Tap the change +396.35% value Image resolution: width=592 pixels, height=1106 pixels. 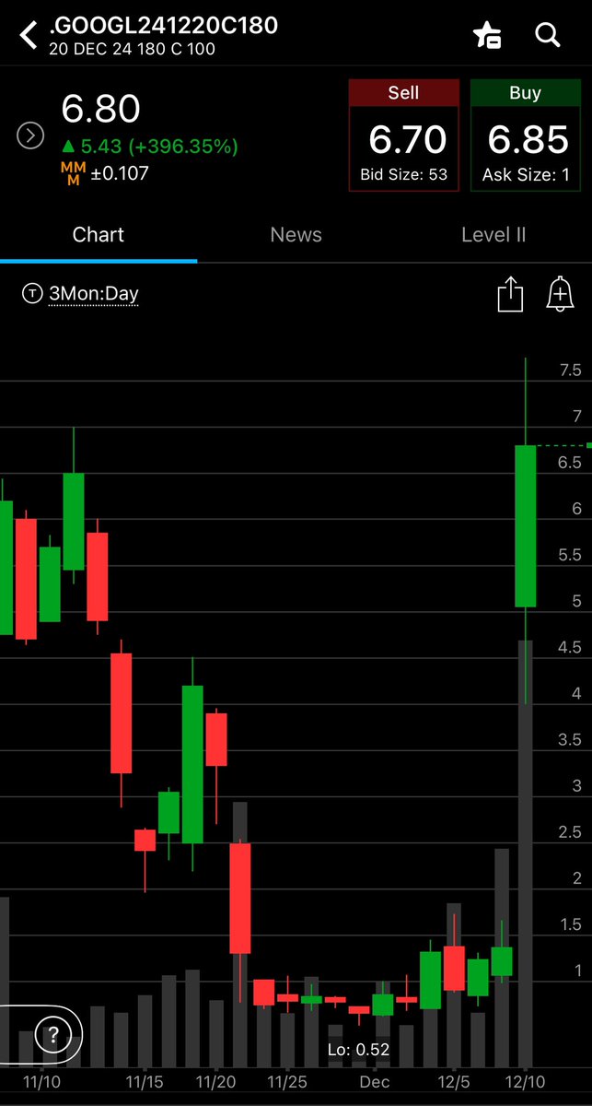(183, 147)
